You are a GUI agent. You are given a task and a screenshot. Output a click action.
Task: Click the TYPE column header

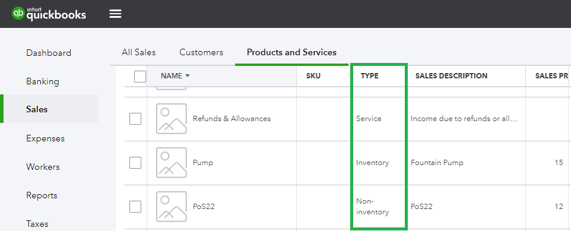coord(370,76)
